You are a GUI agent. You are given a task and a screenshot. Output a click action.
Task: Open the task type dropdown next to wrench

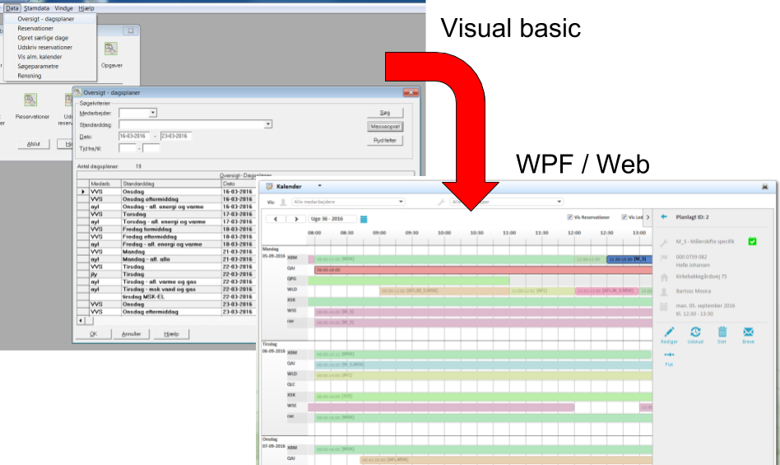[506, 202]
